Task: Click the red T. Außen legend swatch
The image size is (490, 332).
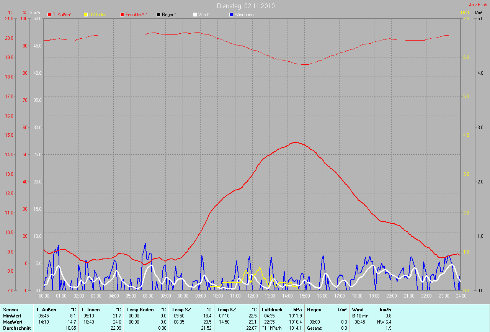Action: [x=49, y=15]
